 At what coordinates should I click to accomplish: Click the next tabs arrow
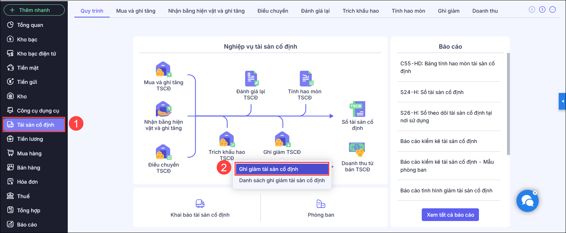click(542, 9)
